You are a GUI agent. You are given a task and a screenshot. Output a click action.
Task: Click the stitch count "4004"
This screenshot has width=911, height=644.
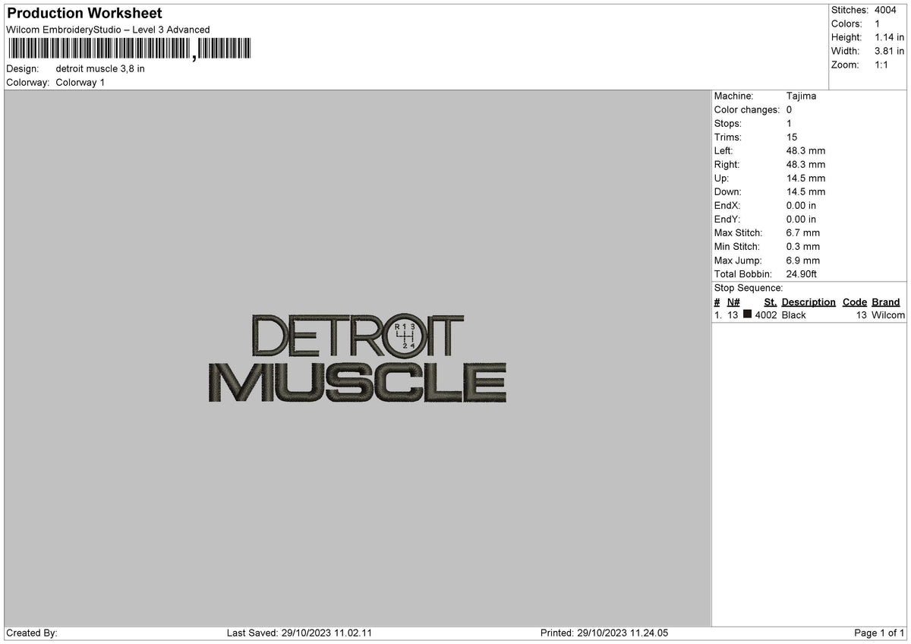click(886, 10)
